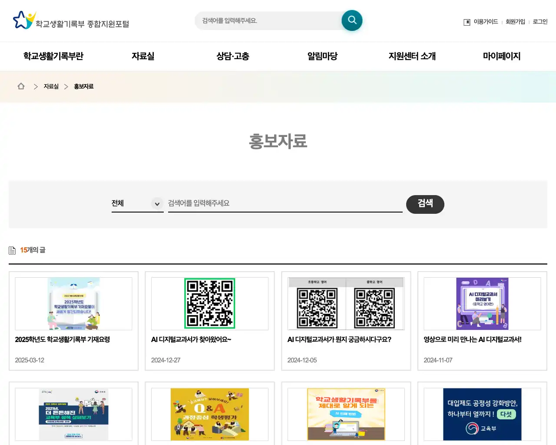The height and width of the screenshot is (445, 556).
Task: Click the site logo star icon
Action: coord(24,20)
